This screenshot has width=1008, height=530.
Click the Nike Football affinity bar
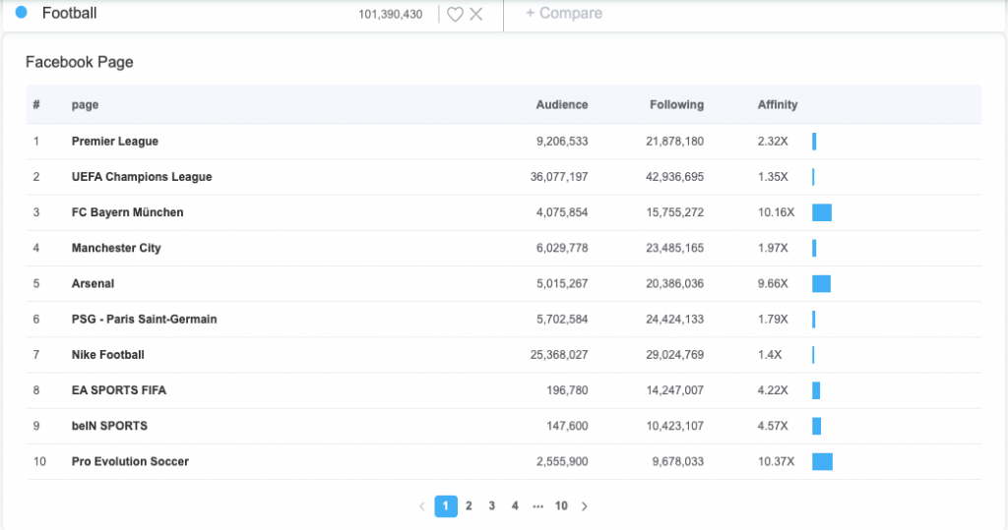pyautogui.click(x=813, y=355)
